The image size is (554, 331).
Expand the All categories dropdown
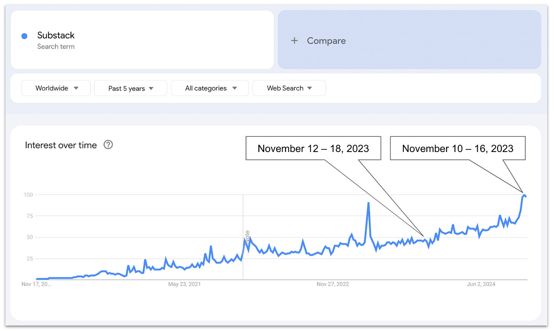pos(210,88)
